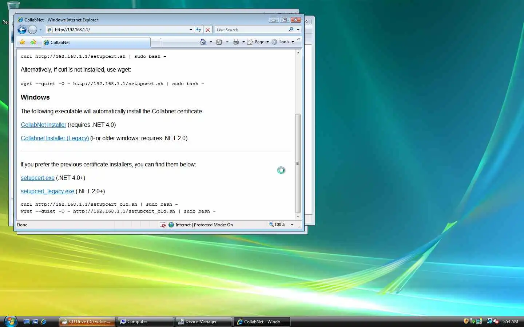Click the magnifier Search icon
524x327 pixels.
[x=291, y=29]
